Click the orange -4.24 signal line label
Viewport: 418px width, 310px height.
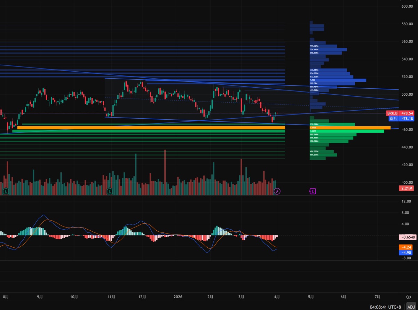pyautogui.click(x=406, y=247)
